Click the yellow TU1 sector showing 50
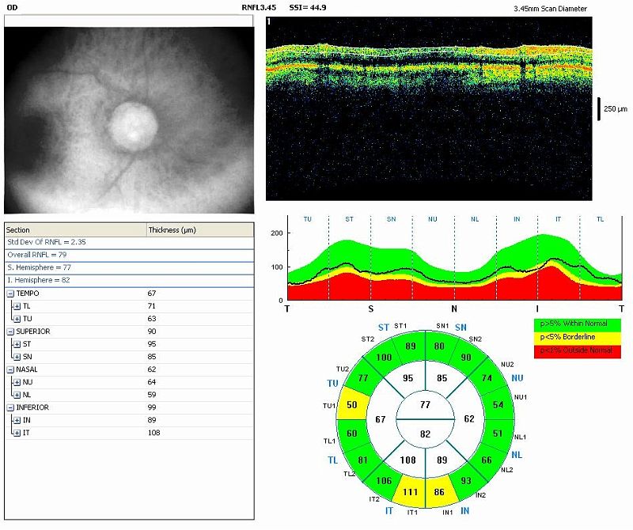The image size is (633, 530). pos(351,405)
